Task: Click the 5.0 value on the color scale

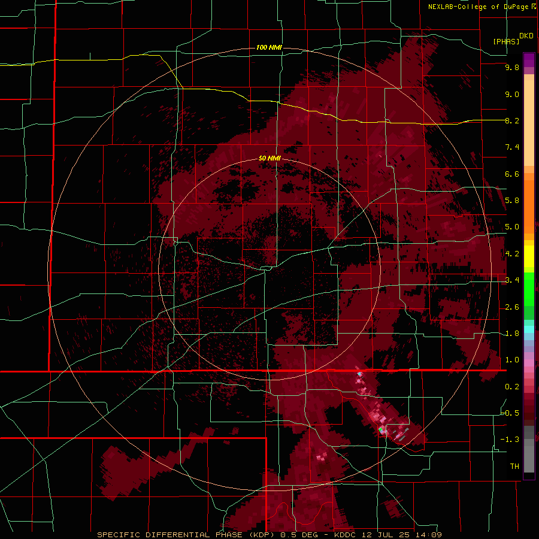Action: click(512, 227)
